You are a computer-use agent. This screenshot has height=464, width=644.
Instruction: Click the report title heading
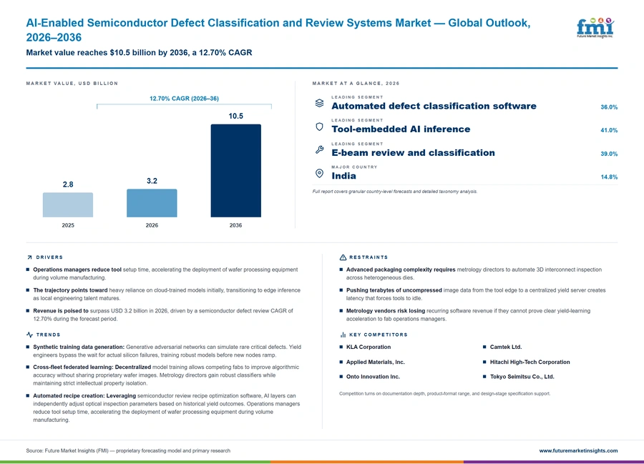(x=278, y=30)
